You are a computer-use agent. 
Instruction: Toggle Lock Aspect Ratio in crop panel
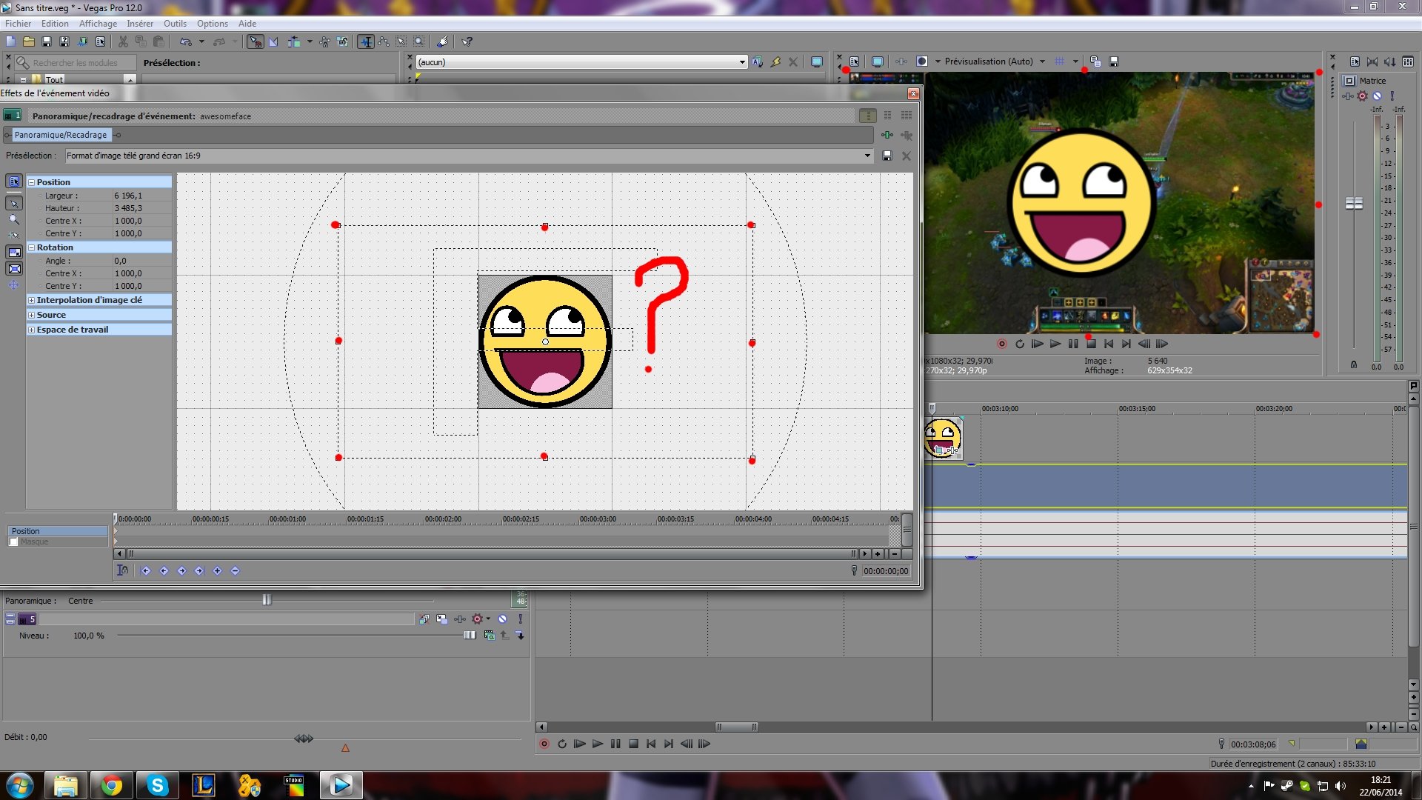14,252
